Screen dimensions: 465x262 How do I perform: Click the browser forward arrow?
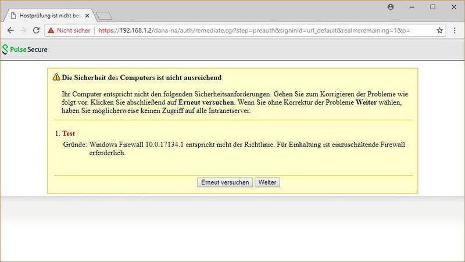tap(23, 30)
